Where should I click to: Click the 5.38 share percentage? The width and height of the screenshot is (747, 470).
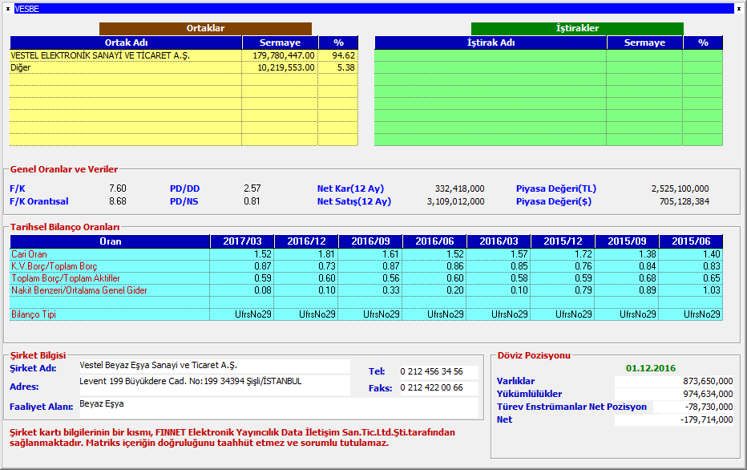346,67
